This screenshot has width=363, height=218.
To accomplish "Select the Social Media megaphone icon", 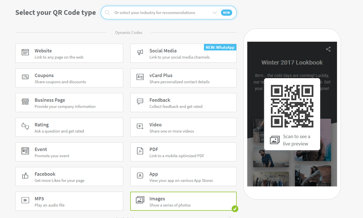I will point(140,52).
